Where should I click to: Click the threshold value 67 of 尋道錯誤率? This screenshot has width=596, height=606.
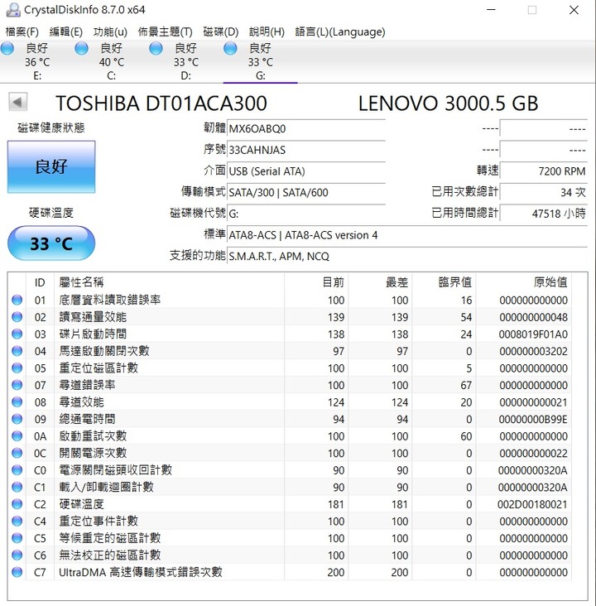tap(466, 385)
